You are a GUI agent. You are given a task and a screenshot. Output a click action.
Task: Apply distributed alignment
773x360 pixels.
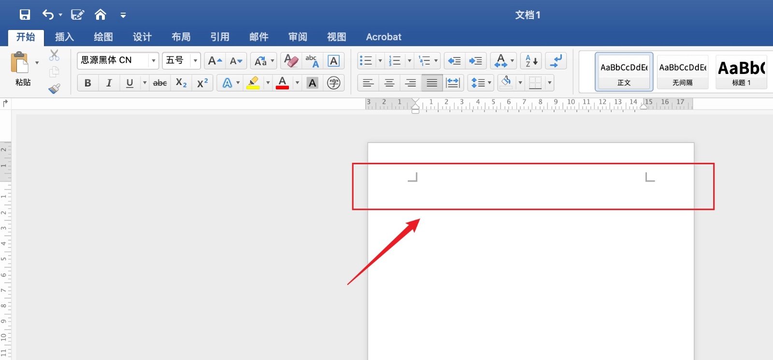453,83
